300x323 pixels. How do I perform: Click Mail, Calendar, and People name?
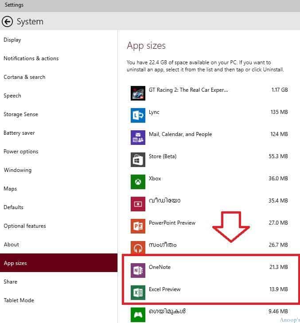(x=180, y=134)
